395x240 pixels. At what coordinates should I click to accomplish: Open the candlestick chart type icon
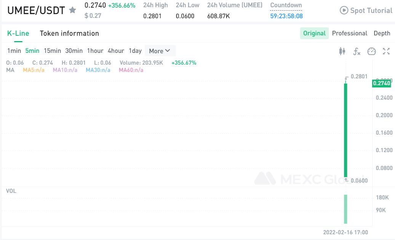[342, 51]
